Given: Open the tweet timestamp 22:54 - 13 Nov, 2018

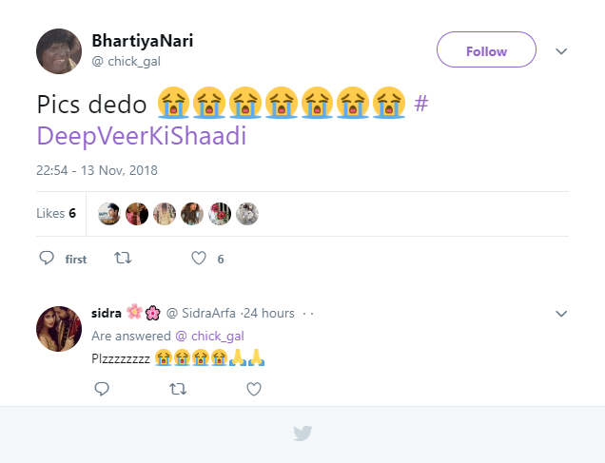Looking at the screenshot, I should 97,171.
